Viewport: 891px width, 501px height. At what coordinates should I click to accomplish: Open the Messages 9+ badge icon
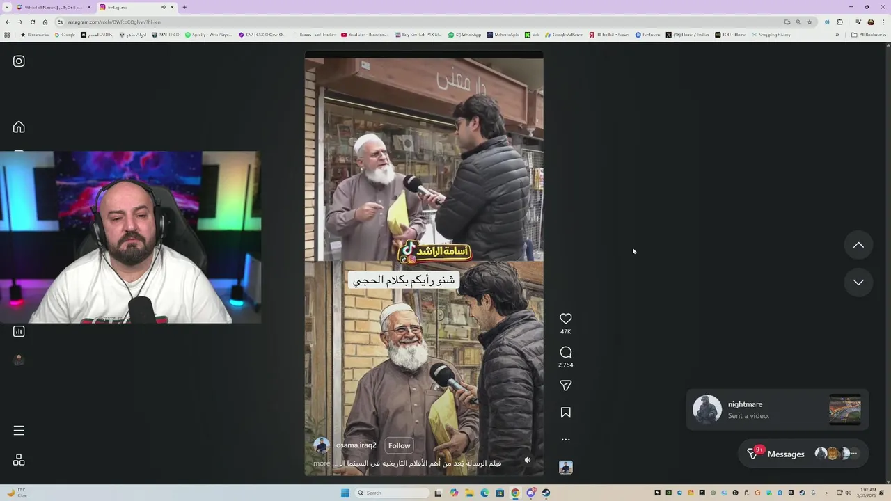(x=754, y=453)
